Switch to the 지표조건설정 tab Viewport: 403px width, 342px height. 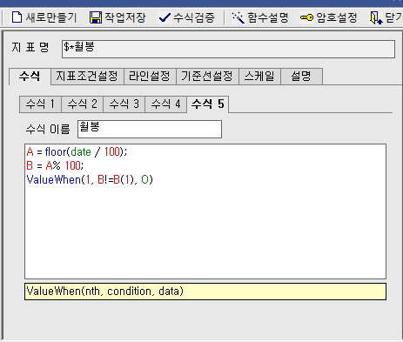[x=87, y=77]
